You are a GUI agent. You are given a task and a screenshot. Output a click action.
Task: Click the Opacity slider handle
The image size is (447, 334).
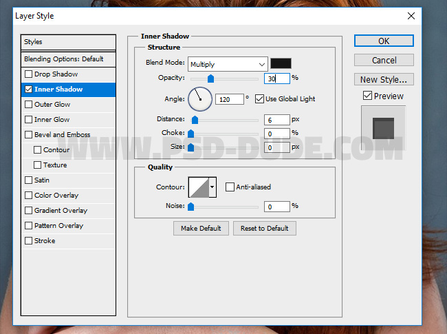click(x=210, y=79)
